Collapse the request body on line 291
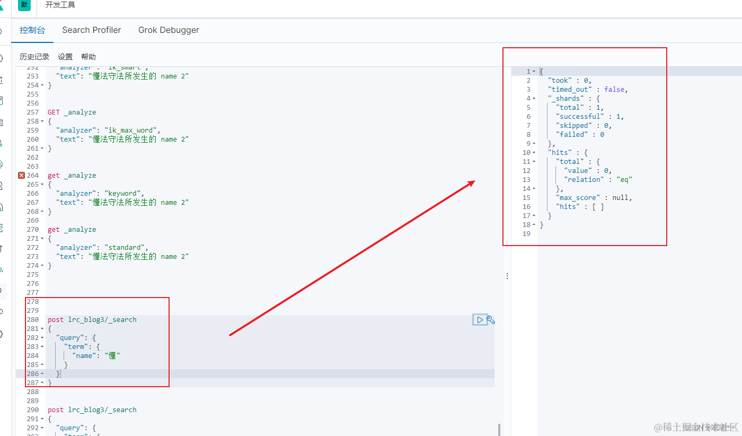Viewport: 742px width, 436px height. click(x=42, y=419)
